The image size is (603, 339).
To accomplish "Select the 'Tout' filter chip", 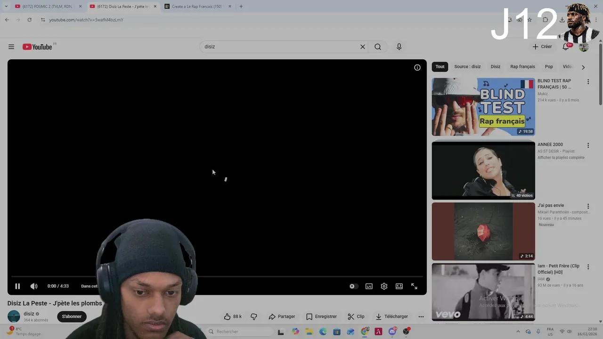I will tap(440, 67).
